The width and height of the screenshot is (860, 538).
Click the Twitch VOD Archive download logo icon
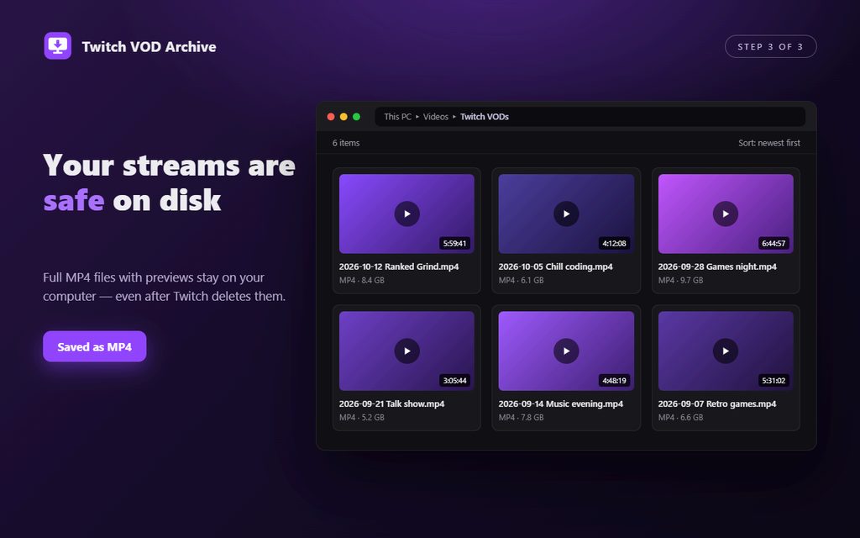pos(58,45)
